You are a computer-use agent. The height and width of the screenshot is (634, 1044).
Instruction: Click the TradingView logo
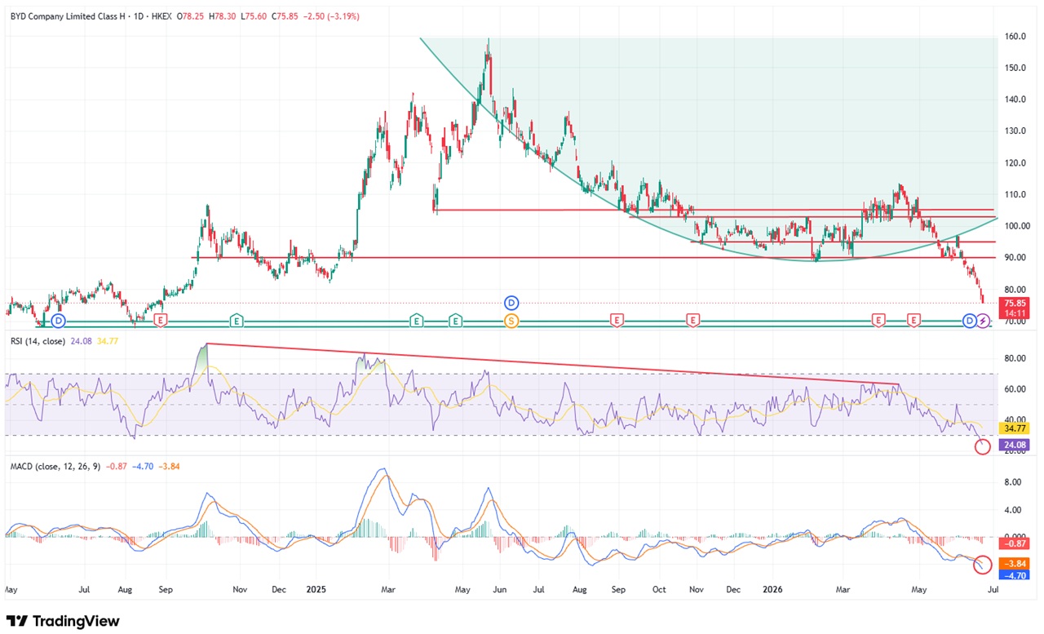[63, 621]
